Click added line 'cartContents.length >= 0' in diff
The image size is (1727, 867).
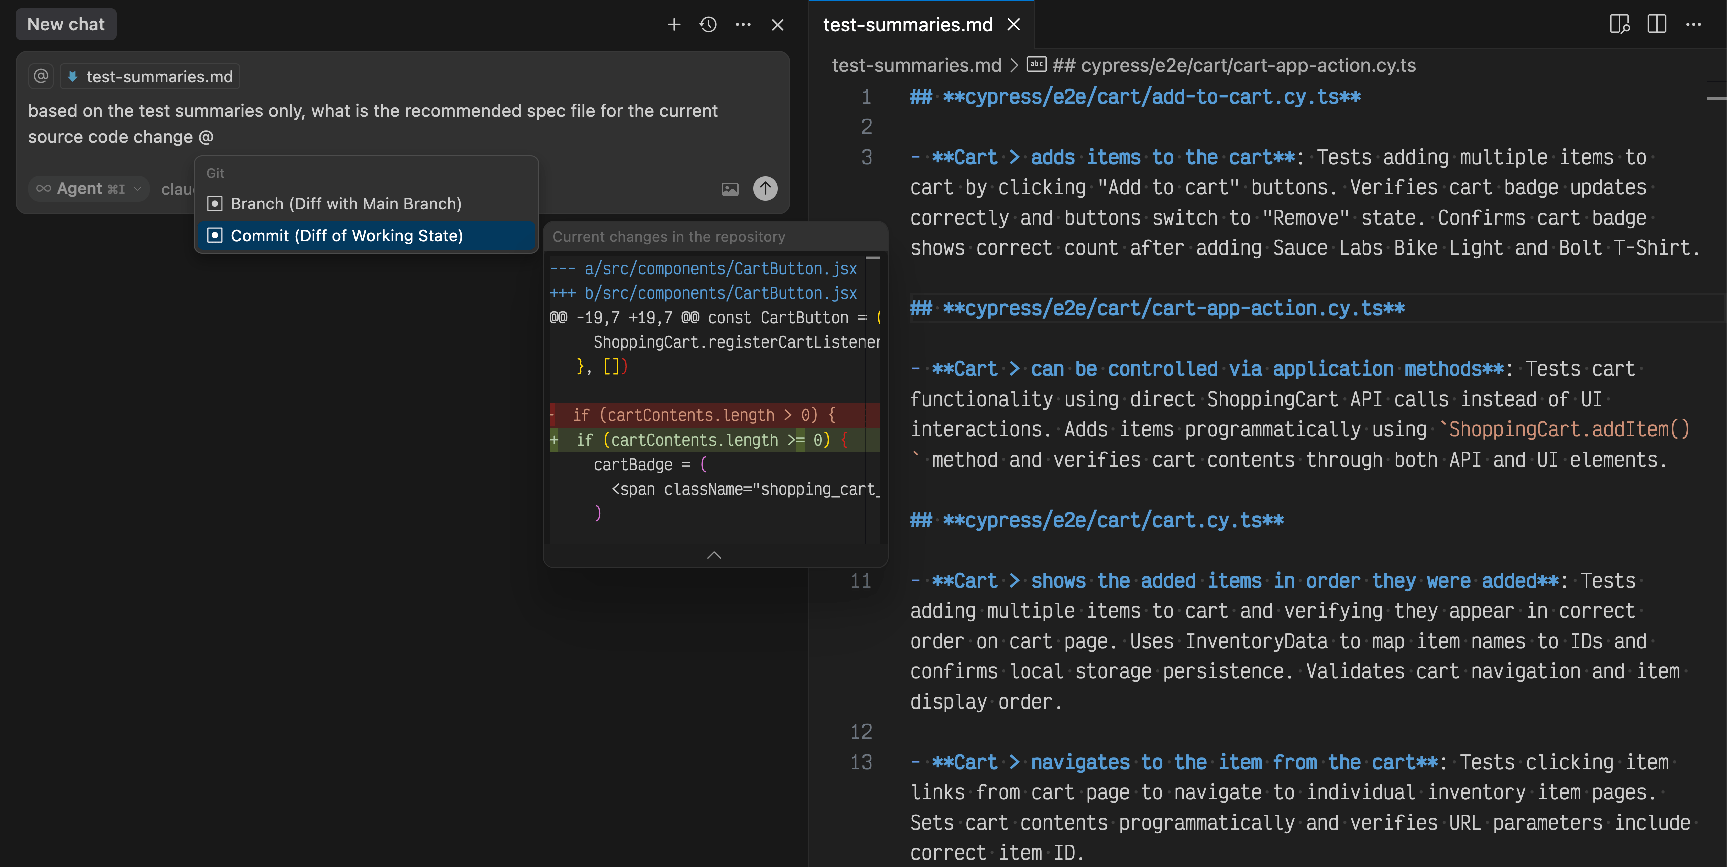[714, 440]
